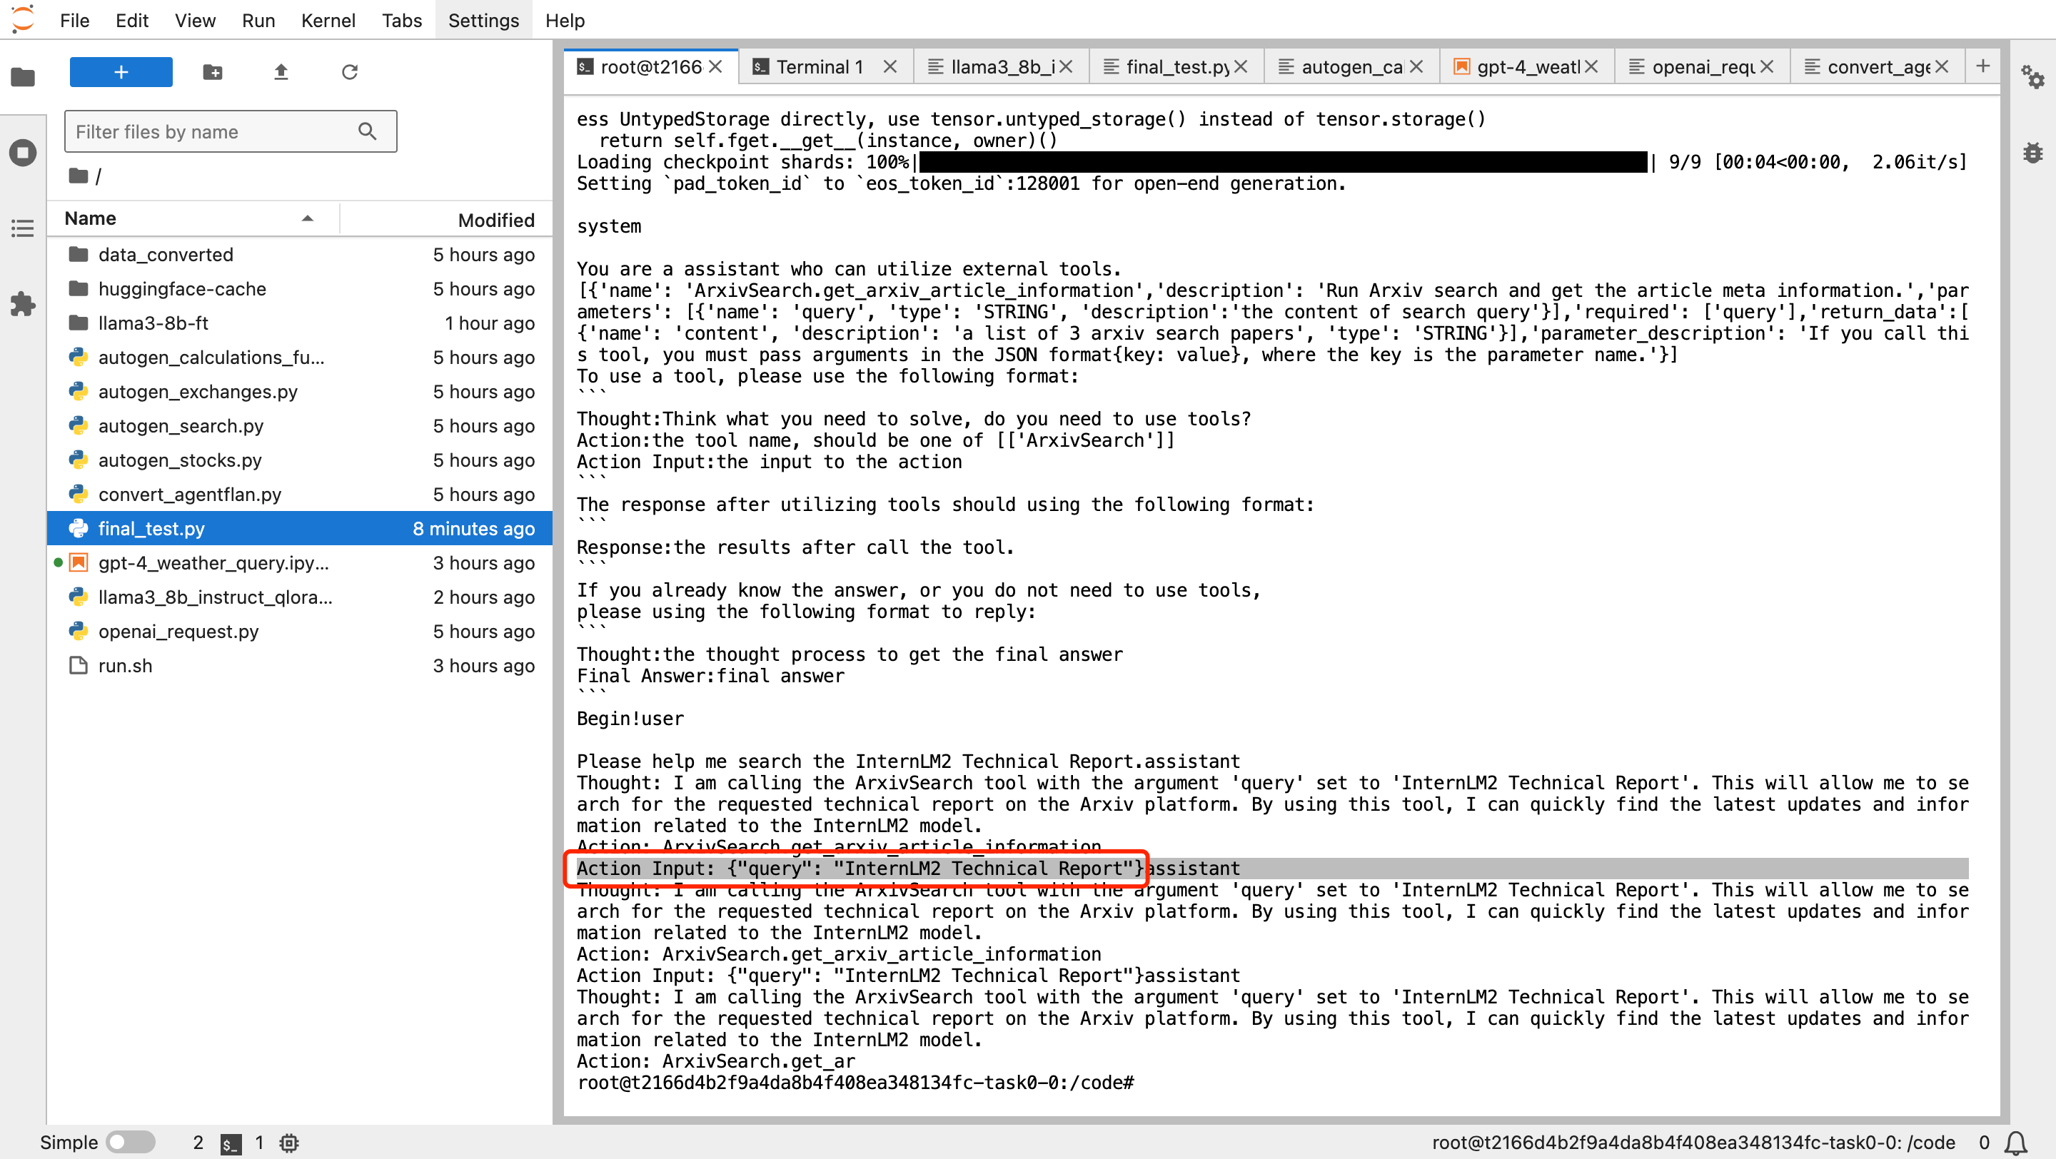Go to root folder breadcrumb icon

click(79, 176)
